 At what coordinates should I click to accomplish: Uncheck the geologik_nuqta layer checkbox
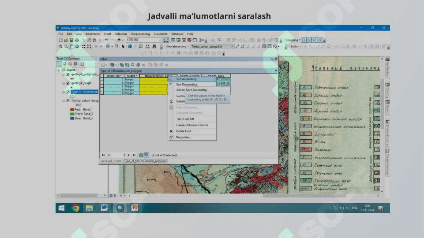(x=68, y=83)
